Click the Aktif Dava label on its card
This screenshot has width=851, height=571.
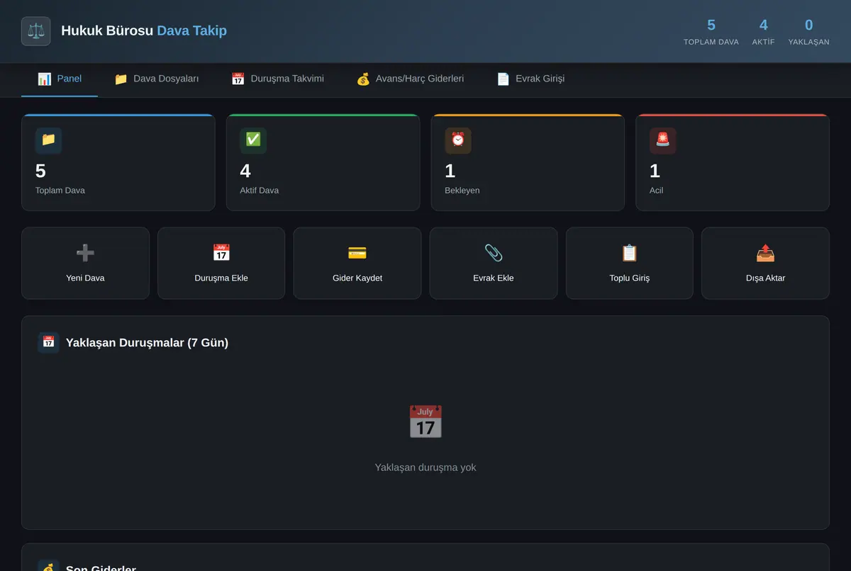tap(260, 191)
